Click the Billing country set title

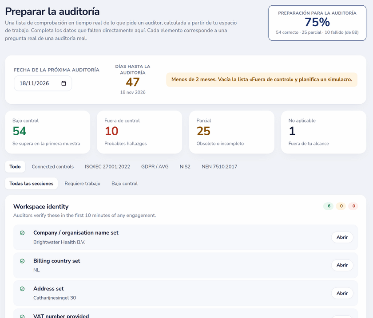(x=57, y=261)
